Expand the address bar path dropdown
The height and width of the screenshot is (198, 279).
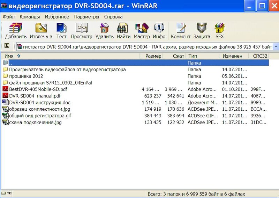click(x=276, y=47)
